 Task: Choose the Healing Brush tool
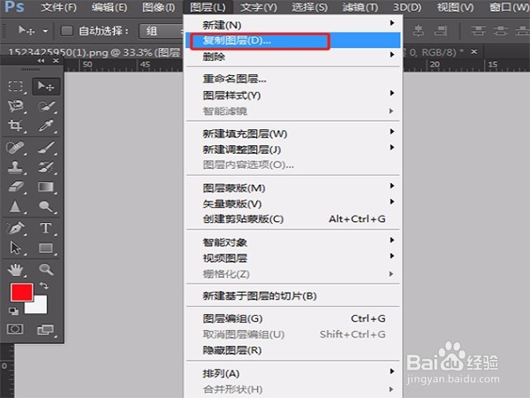[16, 148]
